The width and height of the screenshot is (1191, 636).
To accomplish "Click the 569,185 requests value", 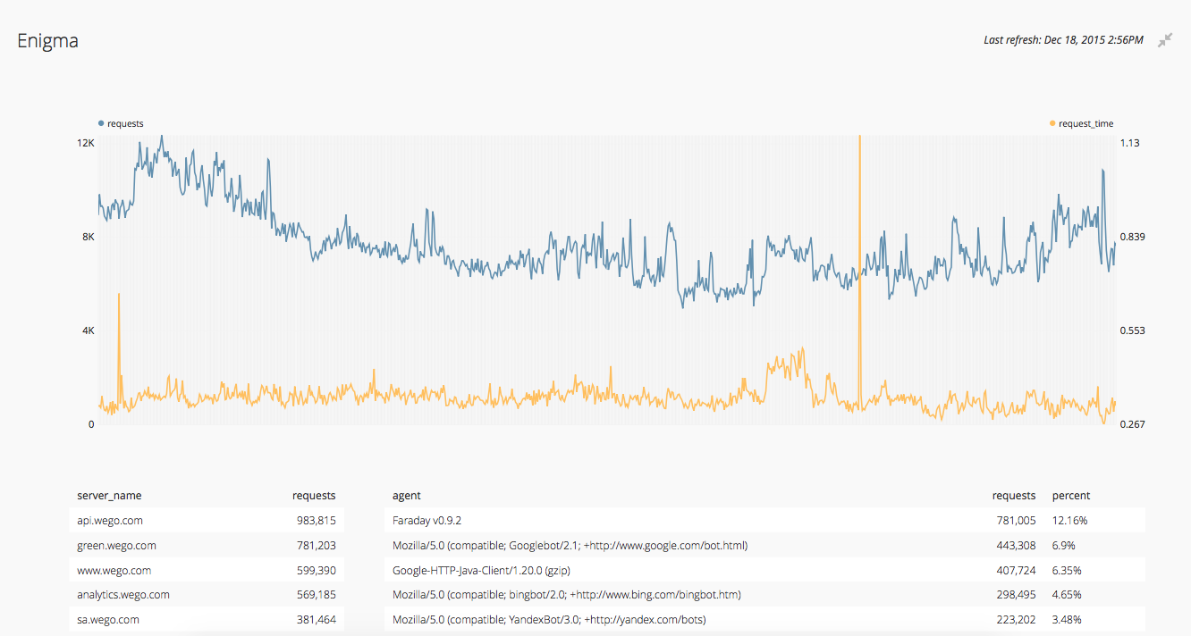I will click(317, 594).
